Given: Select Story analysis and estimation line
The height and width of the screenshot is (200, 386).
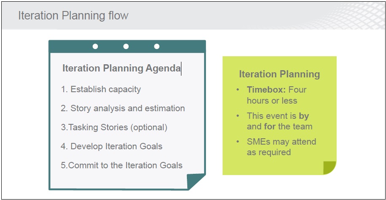Looking at the screenshot, I should [123, 108].
